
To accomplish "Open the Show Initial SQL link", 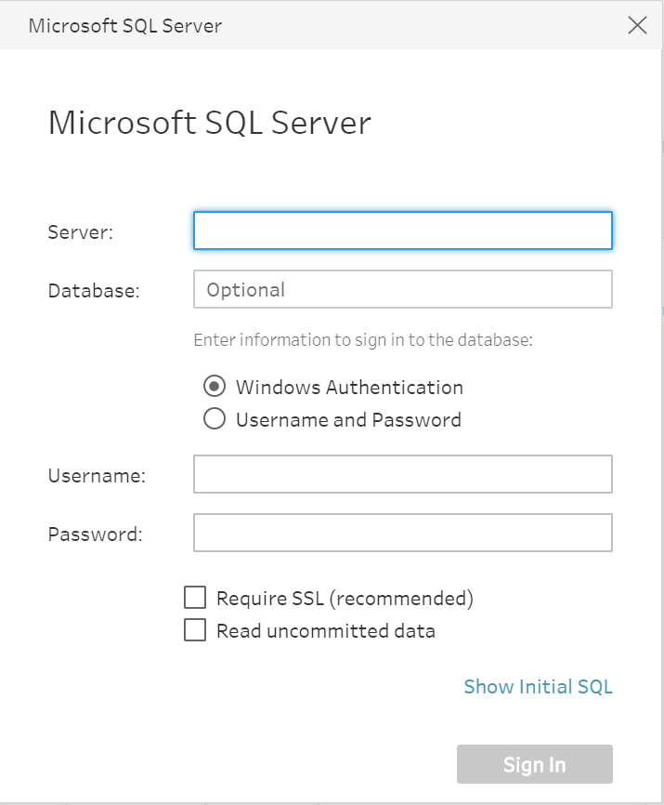I will [x=538, y=686].
